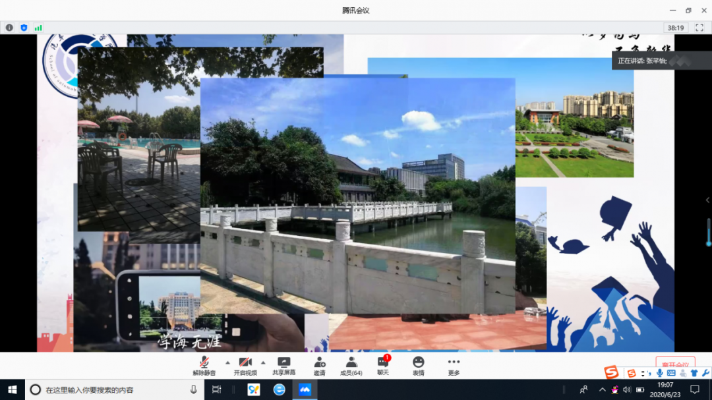Image resolution: width=712 pixels, height=400 pixels.
Task: Expand video options arrow beside camera
Action: pyautogui.click(x=263, y=362)
